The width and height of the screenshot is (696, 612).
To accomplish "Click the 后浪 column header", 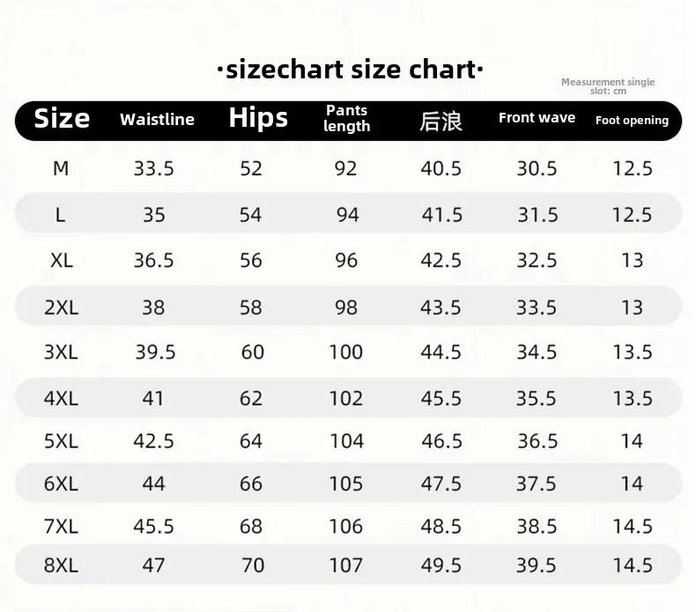I will [x=441, y=122].
